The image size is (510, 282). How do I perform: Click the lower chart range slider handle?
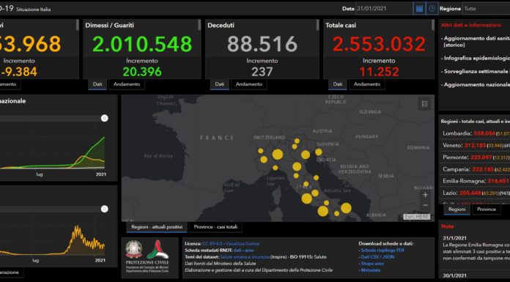pos(104,209)
